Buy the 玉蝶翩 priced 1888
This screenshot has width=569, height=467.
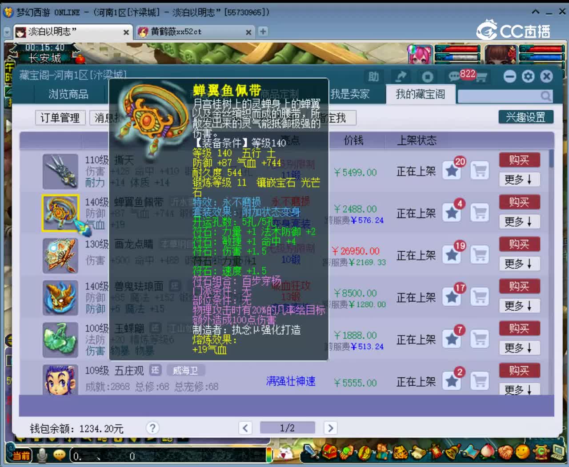click(519, 328)
